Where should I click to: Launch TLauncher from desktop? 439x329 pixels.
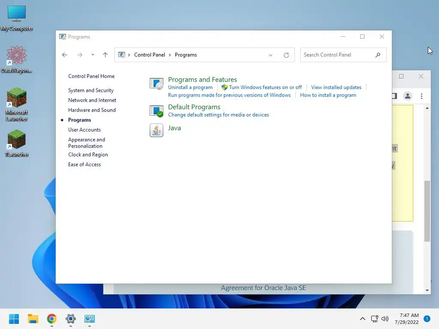[17, 143]
